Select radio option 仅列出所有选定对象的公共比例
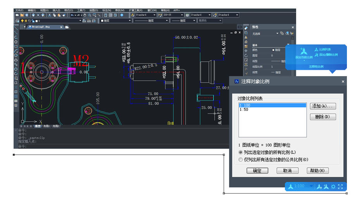The height and width of the screenshot is (204, 357). click(x=241, y=159)
